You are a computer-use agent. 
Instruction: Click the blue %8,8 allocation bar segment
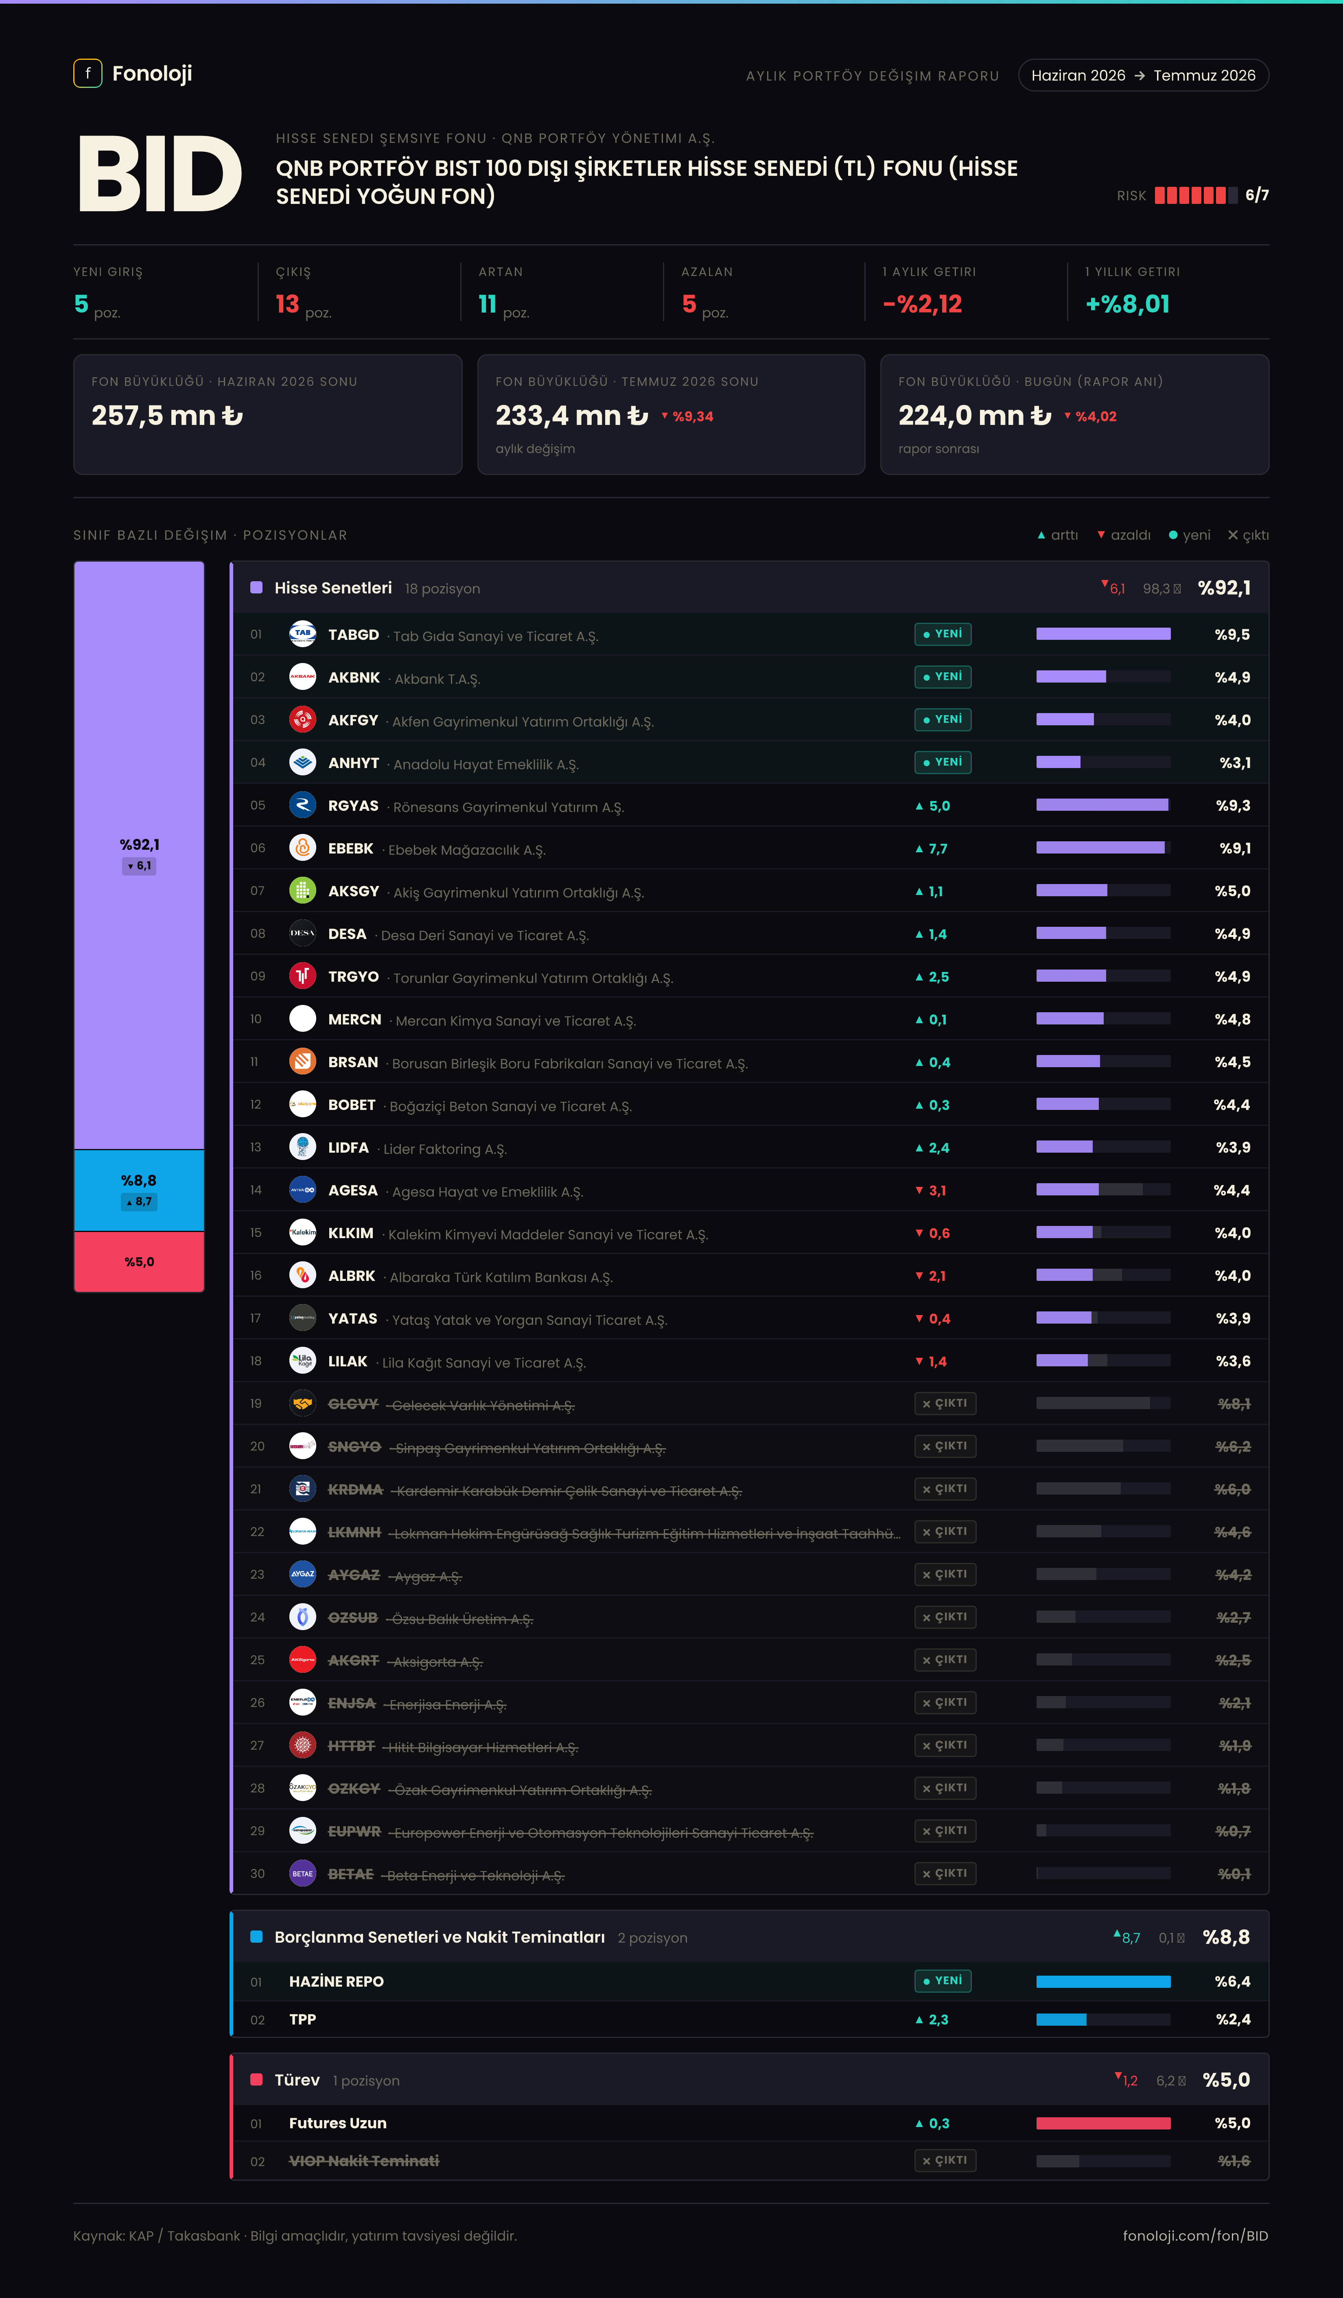139,1190
